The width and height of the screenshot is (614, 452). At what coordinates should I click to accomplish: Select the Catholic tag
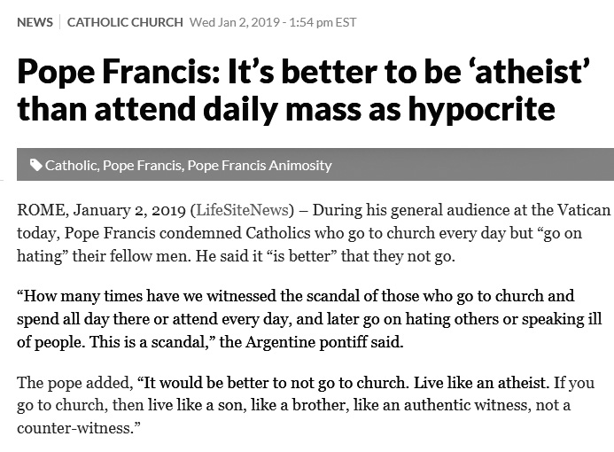click(71, 165)
